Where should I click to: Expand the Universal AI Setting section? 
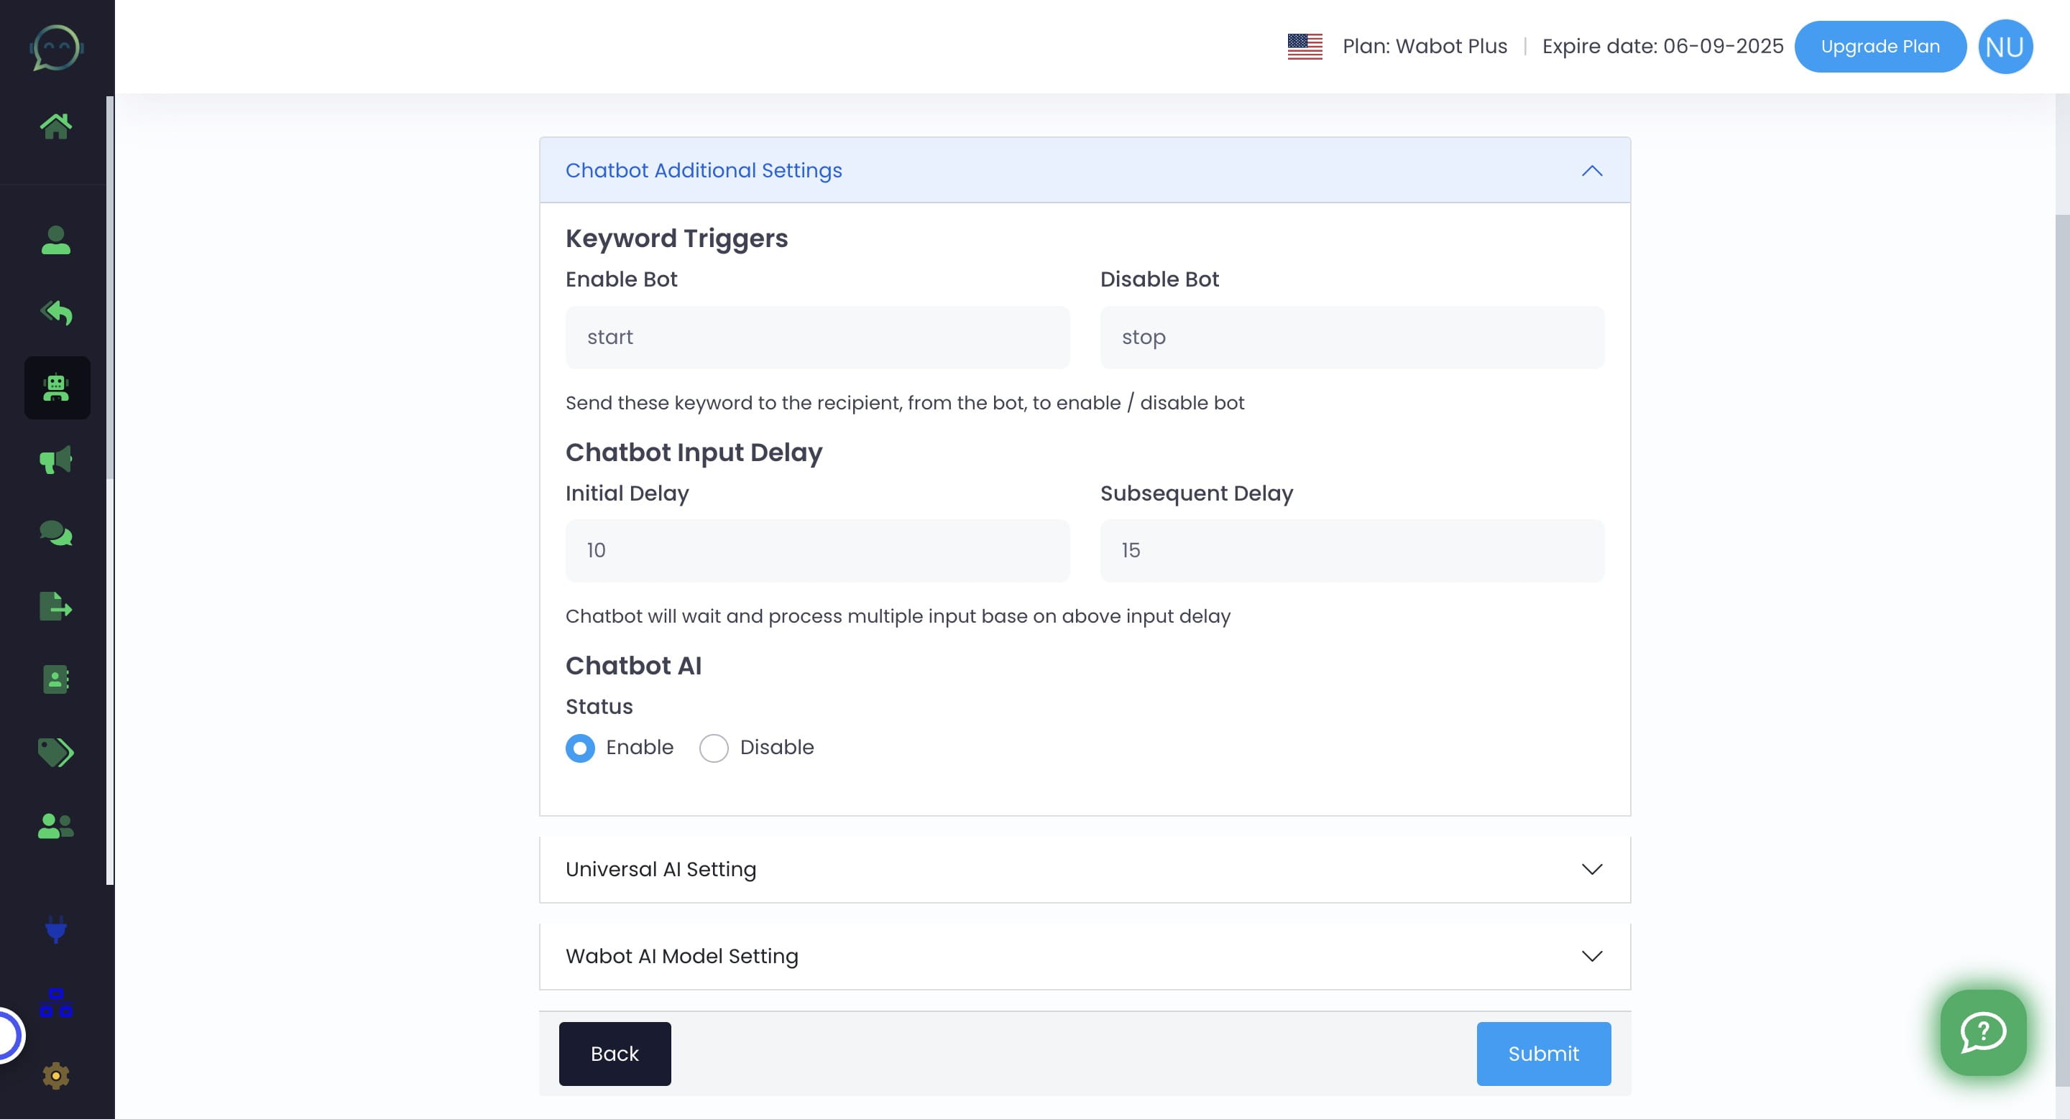point(1085,869)
